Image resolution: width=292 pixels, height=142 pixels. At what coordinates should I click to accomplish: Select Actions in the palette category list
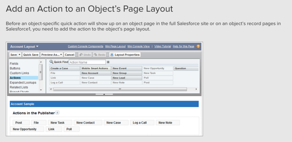tap(24, 78)
